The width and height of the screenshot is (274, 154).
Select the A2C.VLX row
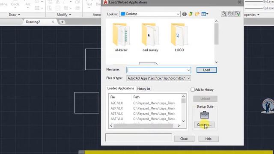tap(145, 103)
